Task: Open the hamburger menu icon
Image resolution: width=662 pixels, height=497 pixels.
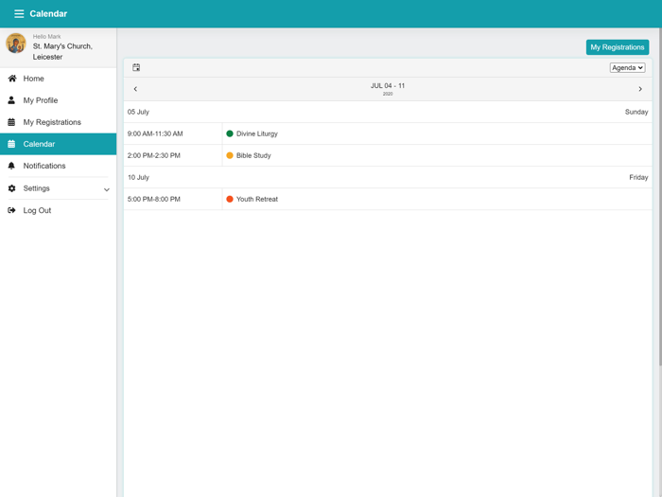Action: (x=19, y=13)
